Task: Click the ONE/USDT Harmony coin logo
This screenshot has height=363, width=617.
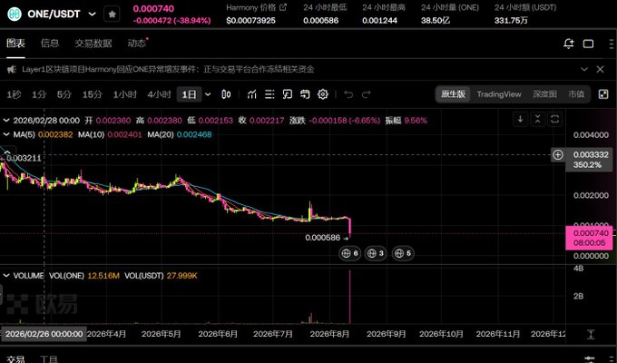Action: click(x=15, y=15)
